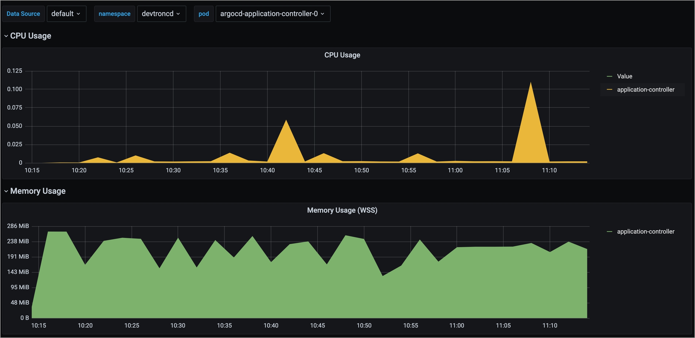The image size is (695, 338).
Task: Click the Data Source variable label
Action: [x=23, y=14]
